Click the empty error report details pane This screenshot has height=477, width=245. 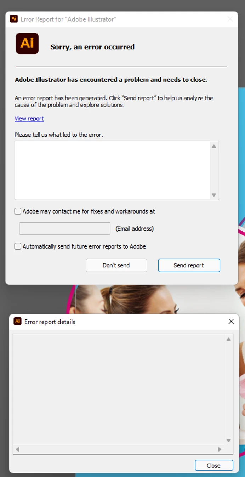(118, 389)
